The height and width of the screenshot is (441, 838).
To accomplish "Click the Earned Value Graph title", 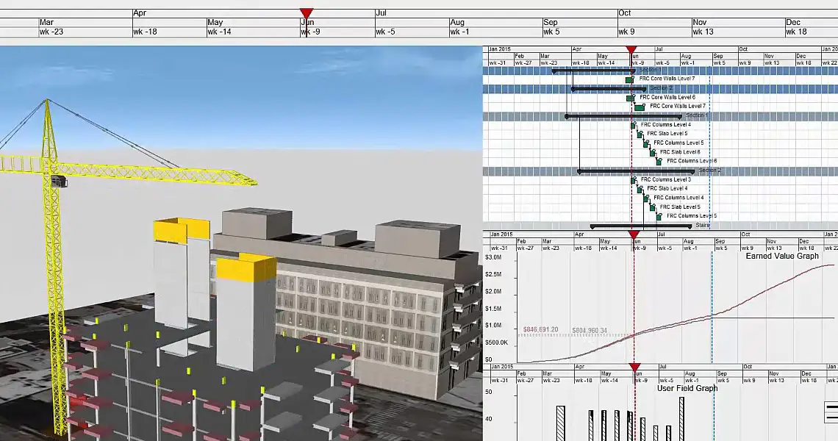I will coord(781,257).
